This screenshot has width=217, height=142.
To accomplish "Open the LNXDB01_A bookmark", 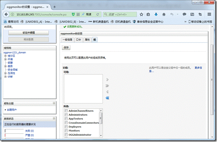I will coord(36,22).
